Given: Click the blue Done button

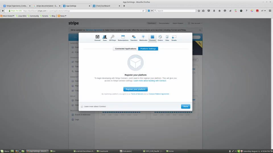Looking at the screenshot, I should coord(185,107).
